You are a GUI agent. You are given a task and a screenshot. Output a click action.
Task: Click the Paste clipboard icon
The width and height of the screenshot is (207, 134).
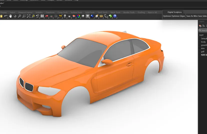tap(1, 16)
